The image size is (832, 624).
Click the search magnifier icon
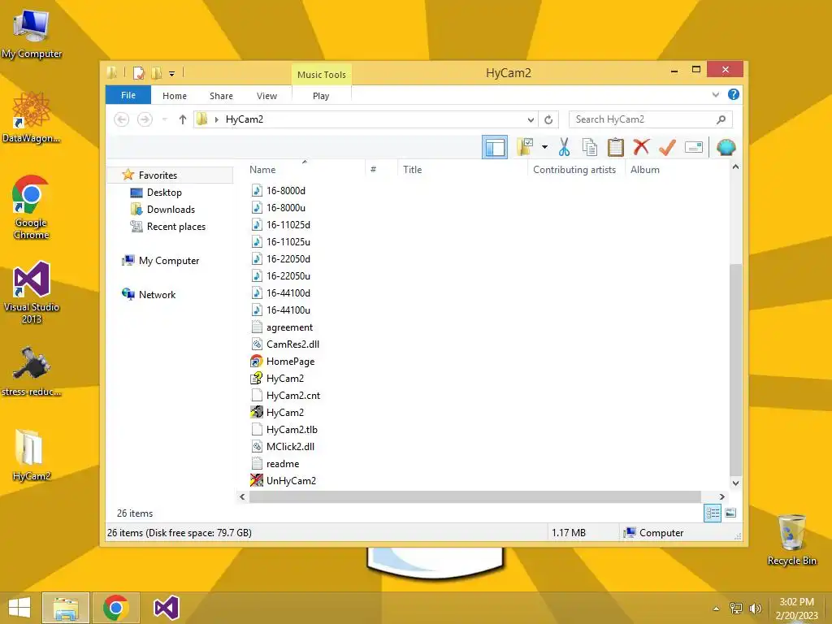(721, 119)
